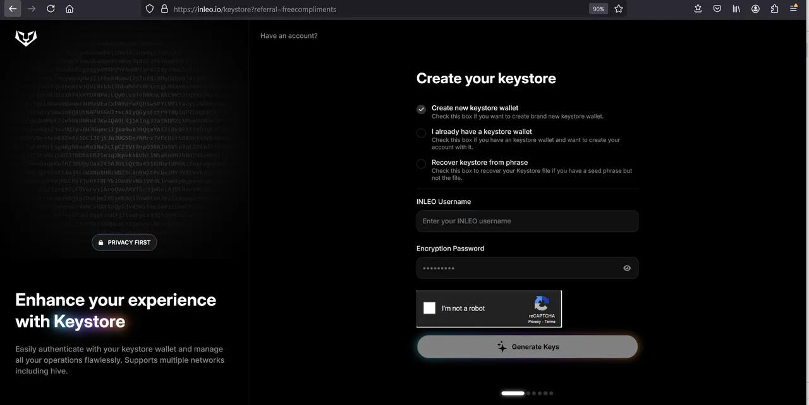The width and height of the screenshot is (809, 405).
Task: Open the extensions puzzle icon
Action: point(774,9)
